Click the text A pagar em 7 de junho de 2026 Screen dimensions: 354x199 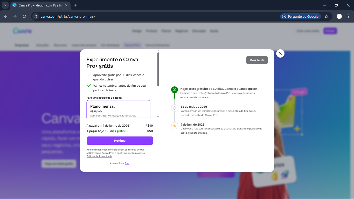tap(108, 126)
